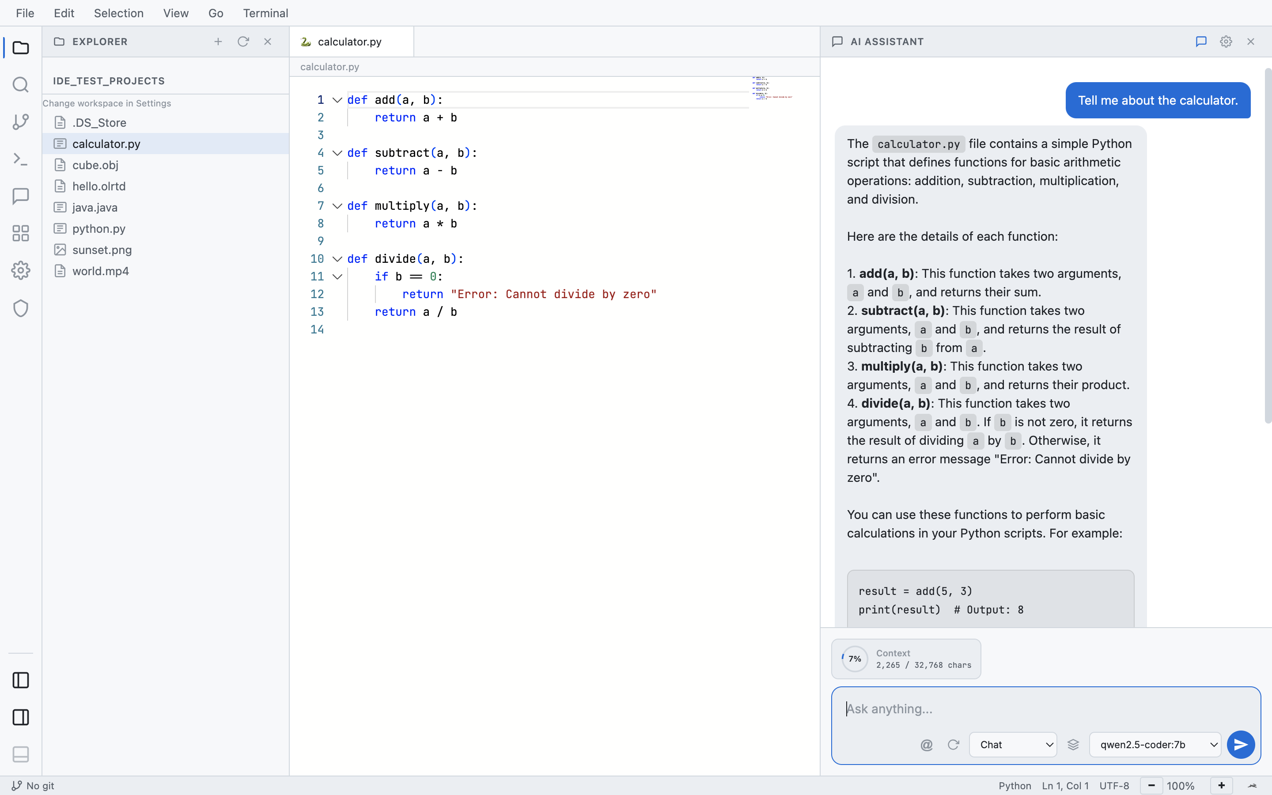
Task: Click the Security shield icon
Action: [20, 308]
